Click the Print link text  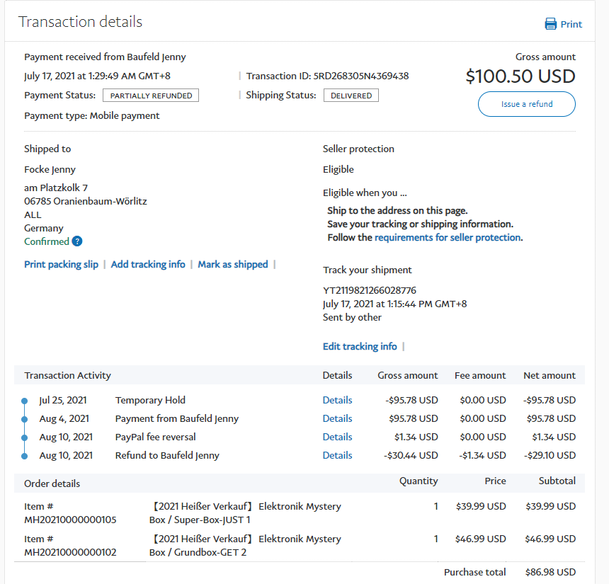571,24
